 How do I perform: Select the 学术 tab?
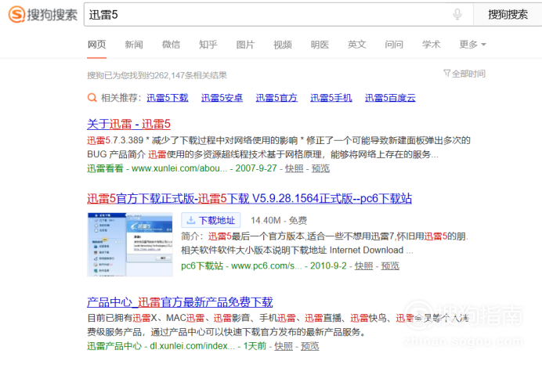point(431,45)
